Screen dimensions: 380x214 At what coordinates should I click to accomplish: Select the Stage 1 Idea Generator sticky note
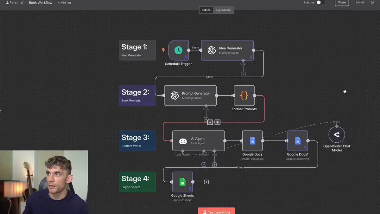[137, 50]
